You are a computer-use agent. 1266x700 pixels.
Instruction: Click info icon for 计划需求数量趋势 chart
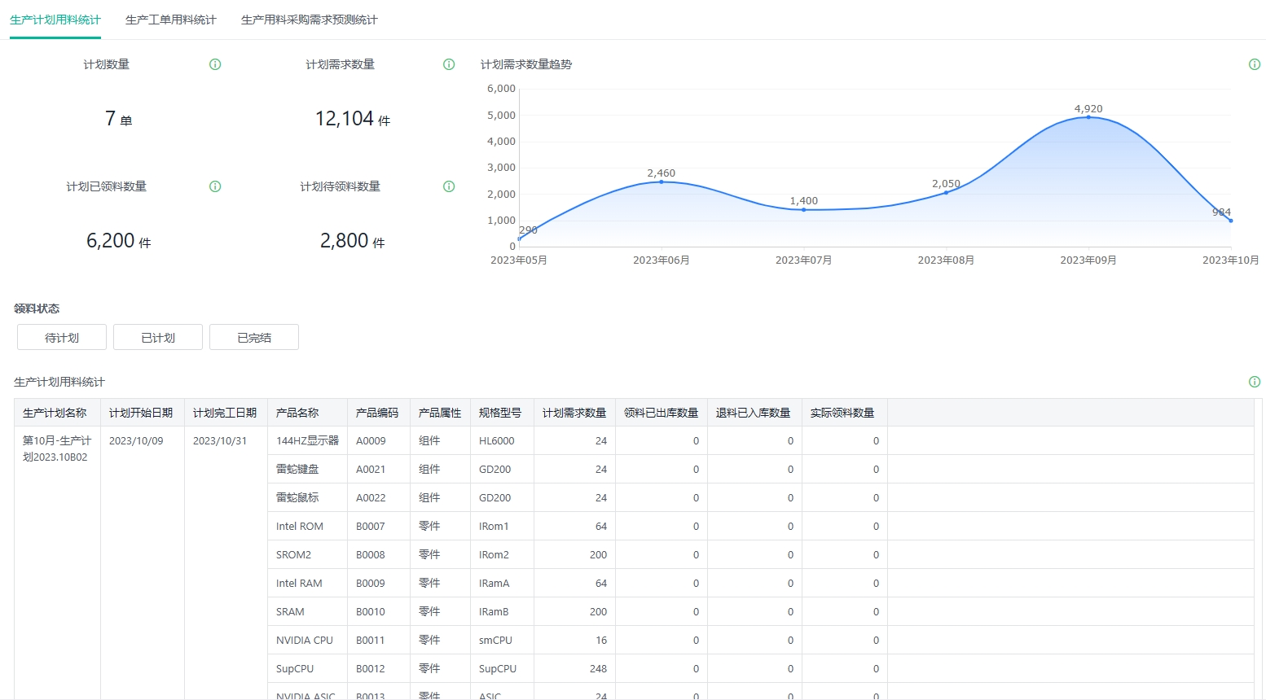[x=1255, y=64]
